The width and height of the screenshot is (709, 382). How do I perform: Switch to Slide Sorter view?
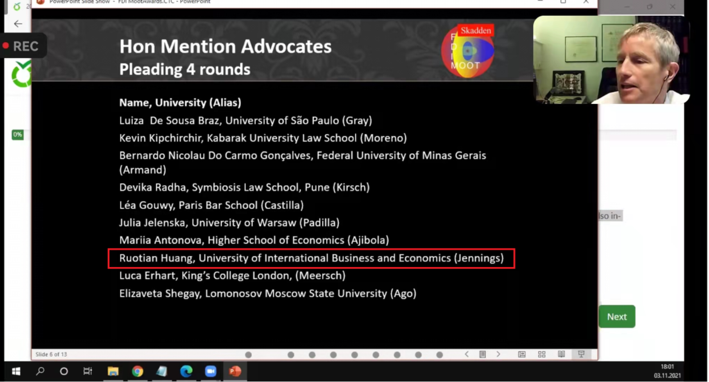coord(541,354)
